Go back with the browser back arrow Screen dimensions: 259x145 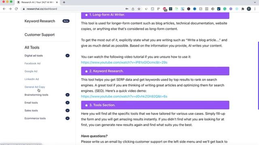4,9
